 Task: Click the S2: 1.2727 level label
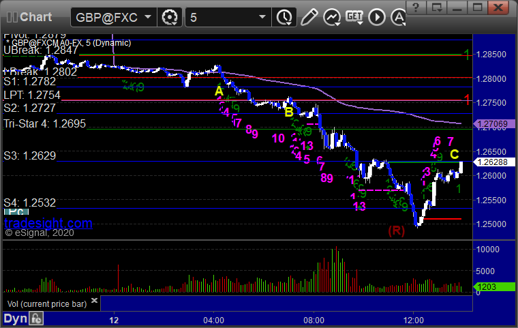coord(30,108)
